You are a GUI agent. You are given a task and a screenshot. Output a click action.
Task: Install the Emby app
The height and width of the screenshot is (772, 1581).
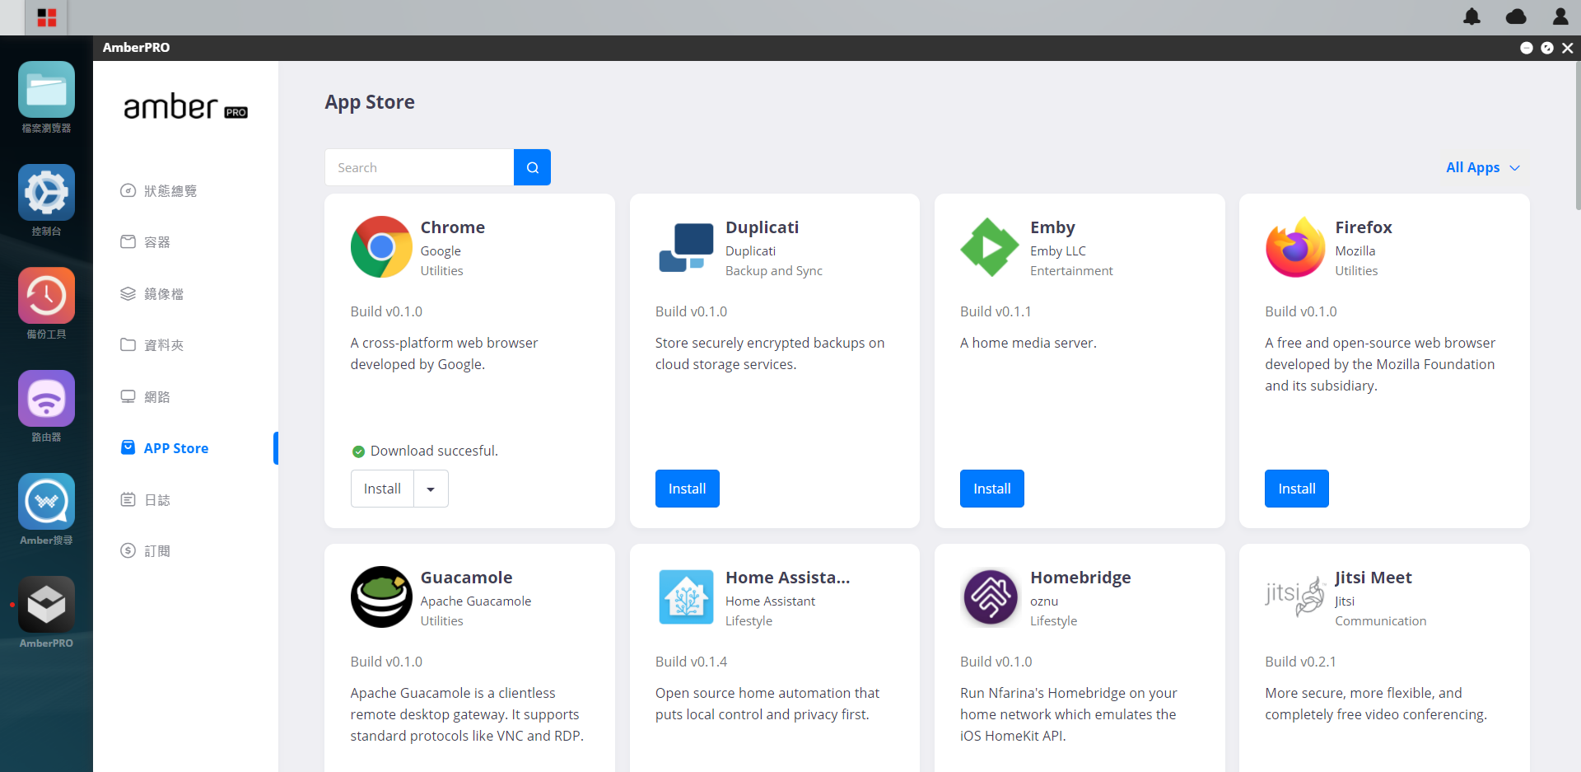coord(991,489)
